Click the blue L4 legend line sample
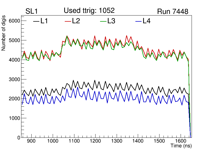Viewport: 213px width, 153px height. [x=138, y=21]
